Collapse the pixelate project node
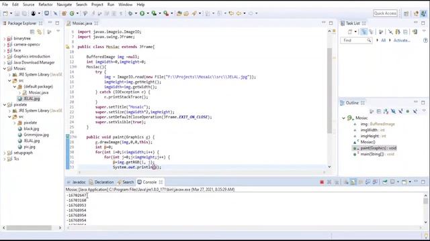 click(5, 104)
